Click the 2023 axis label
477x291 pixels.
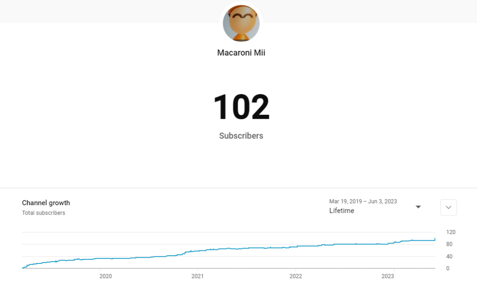click(x=387, y=276)
